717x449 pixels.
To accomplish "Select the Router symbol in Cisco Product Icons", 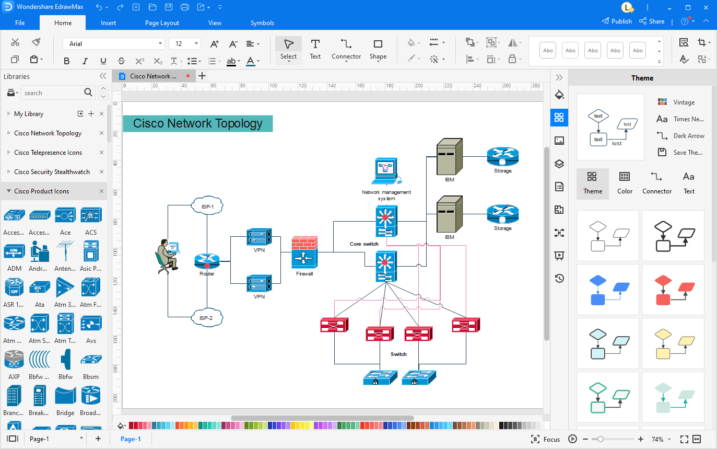I will click(x=207, y=260).
